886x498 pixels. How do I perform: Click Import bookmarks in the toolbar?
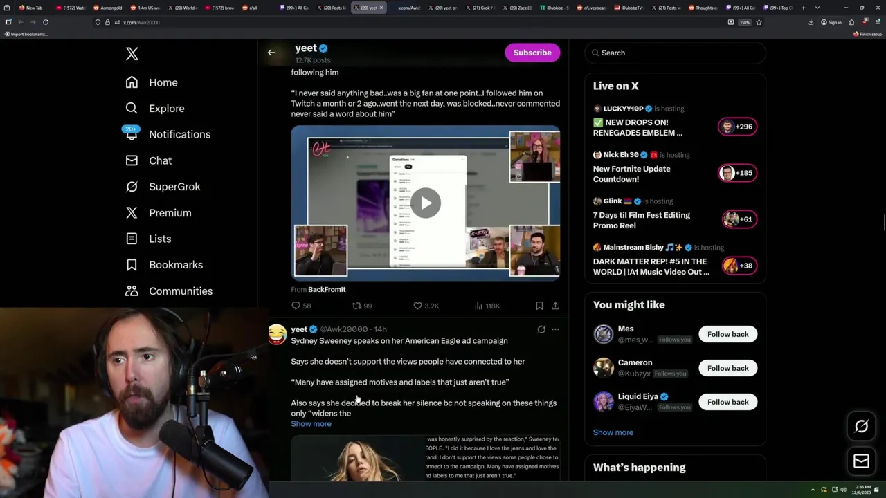click(x=26, y=34)
